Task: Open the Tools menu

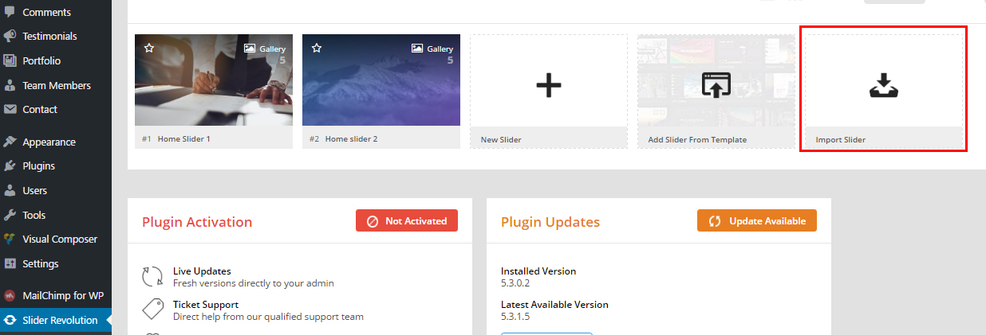Action: click(34, 216)
